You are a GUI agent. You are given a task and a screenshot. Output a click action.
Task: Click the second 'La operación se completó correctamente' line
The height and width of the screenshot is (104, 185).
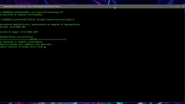pos(21,42)
